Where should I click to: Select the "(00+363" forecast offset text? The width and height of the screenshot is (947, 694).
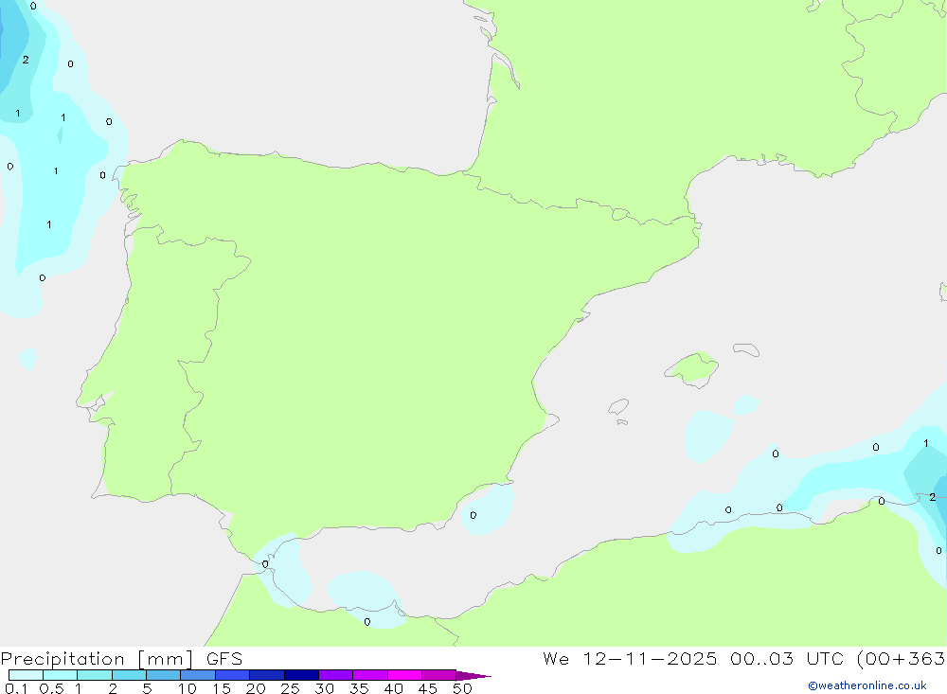[x=902, y=659]
